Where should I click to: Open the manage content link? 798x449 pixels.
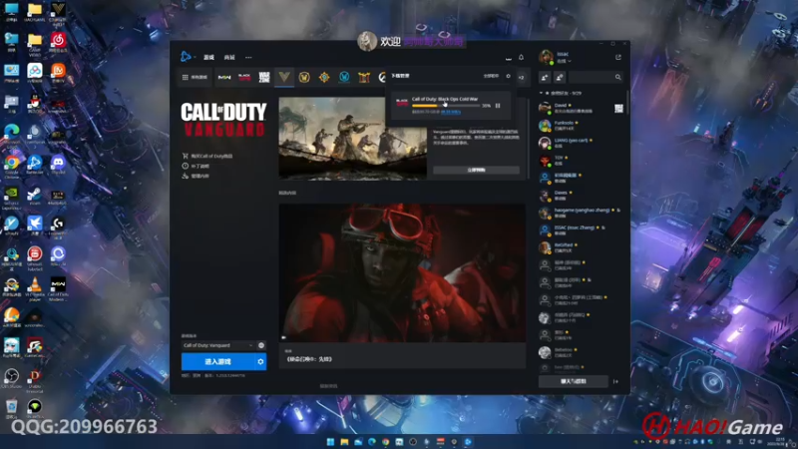(196, 177)
